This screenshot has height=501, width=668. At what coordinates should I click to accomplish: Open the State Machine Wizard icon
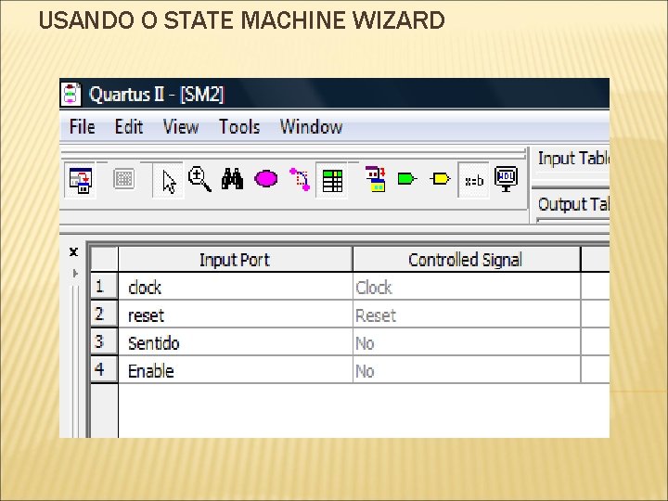[81, 180]
